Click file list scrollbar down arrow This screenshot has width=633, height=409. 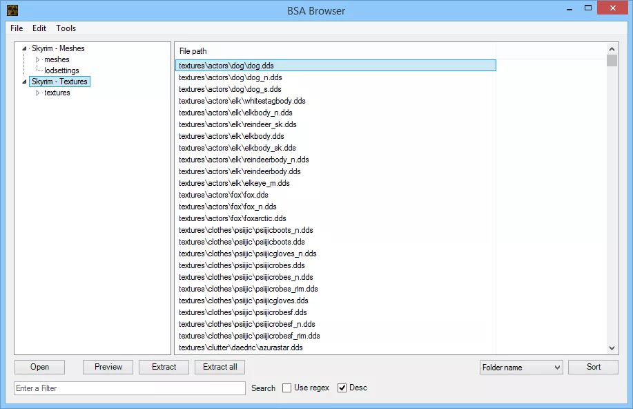(x=612, y=348)
